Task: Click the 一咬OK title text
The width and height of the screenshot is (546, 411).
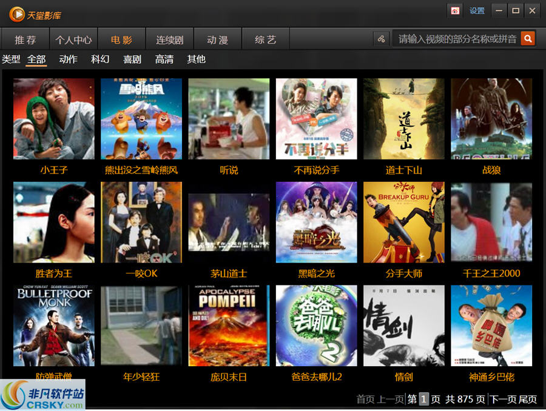Action: (x=141, y=273)
